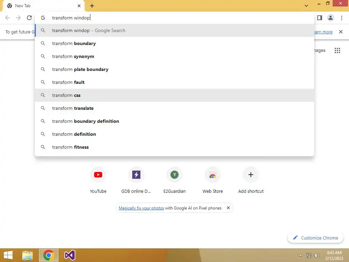Reload the page with the refresh icon
The height and width of the screenshot is (262, 349).
click(x=29, y=18)
